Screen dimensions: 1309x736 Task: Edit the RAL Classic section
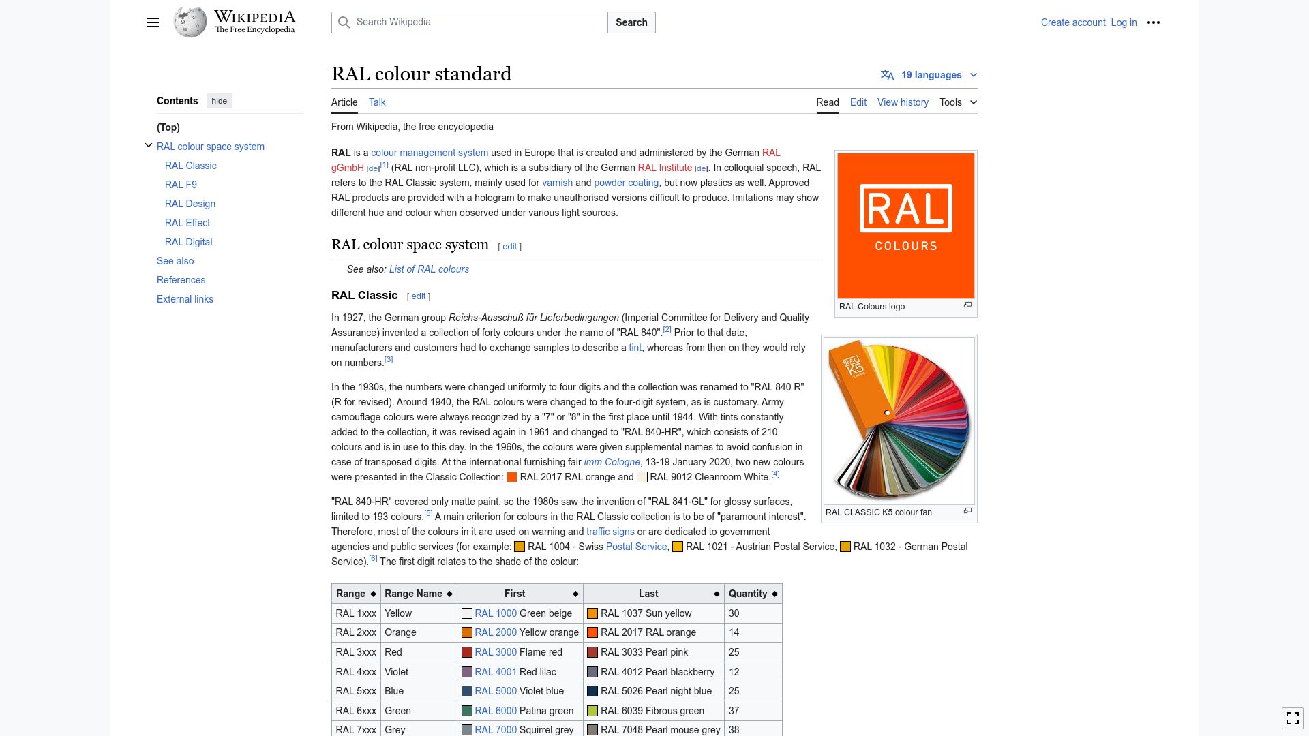pyautogui.click(x=419, y=296)
